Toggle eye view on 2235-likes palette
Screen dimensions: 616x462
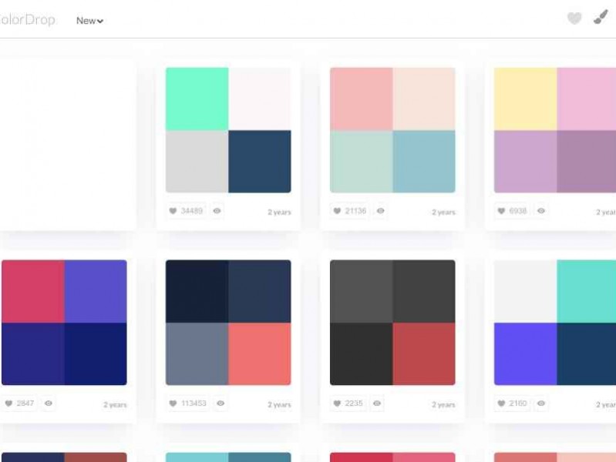pos(377,403)
